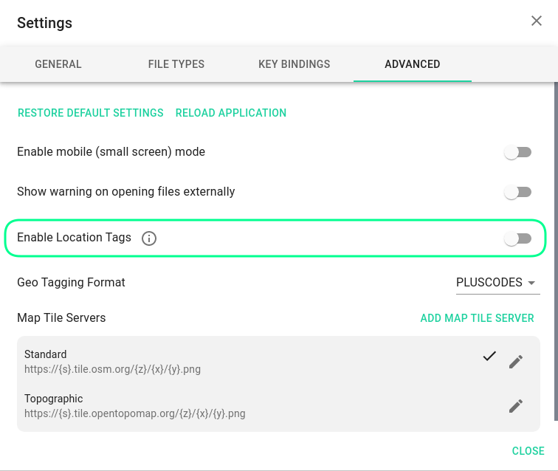Edit the Standard map tile server

[x=516, y=361]
